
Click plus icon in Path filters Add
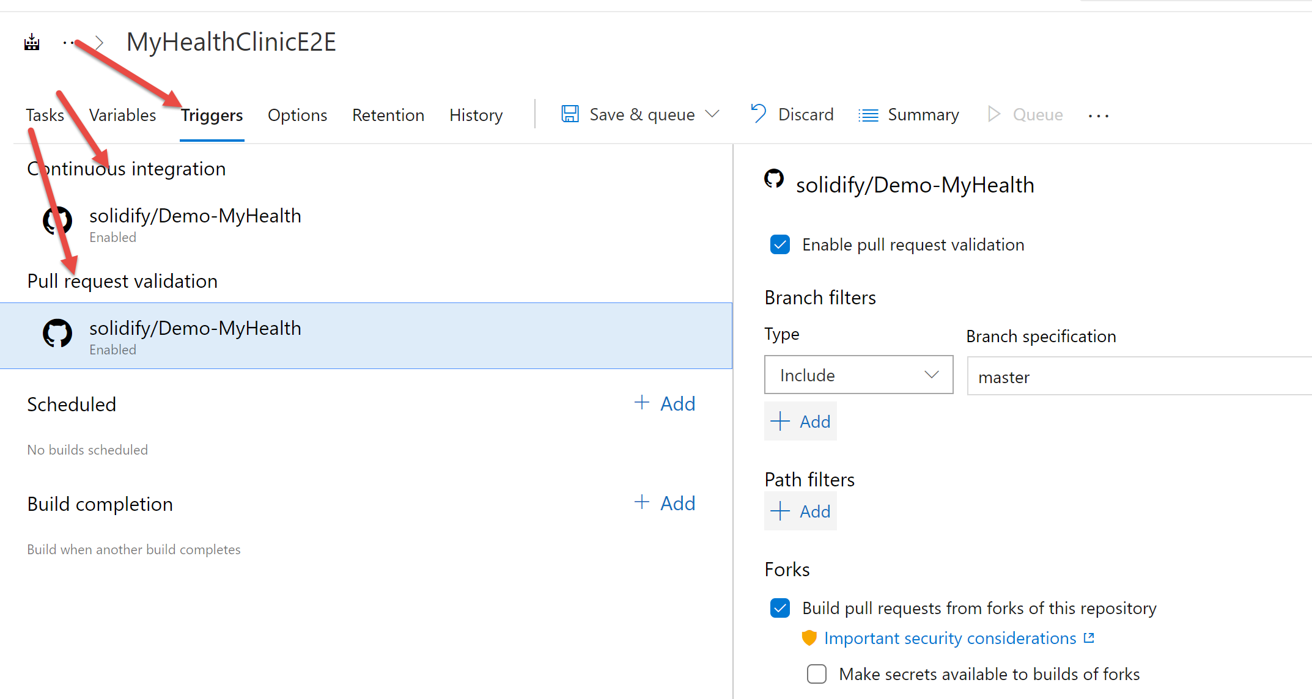(780, 511)
